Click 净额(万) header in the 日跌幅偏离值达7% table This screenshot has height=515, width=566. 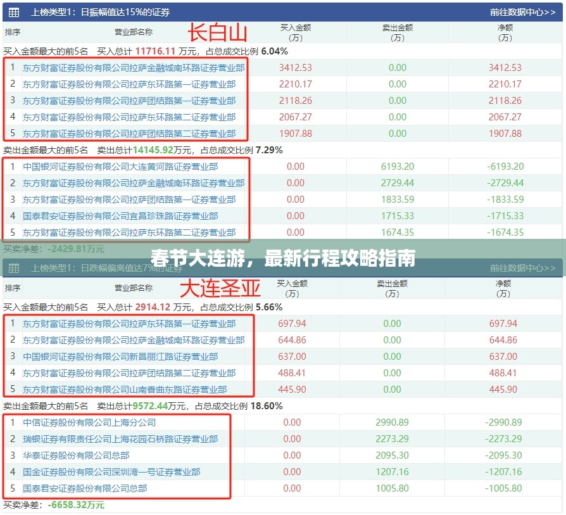pyautogui.click(x=503, y=289)
